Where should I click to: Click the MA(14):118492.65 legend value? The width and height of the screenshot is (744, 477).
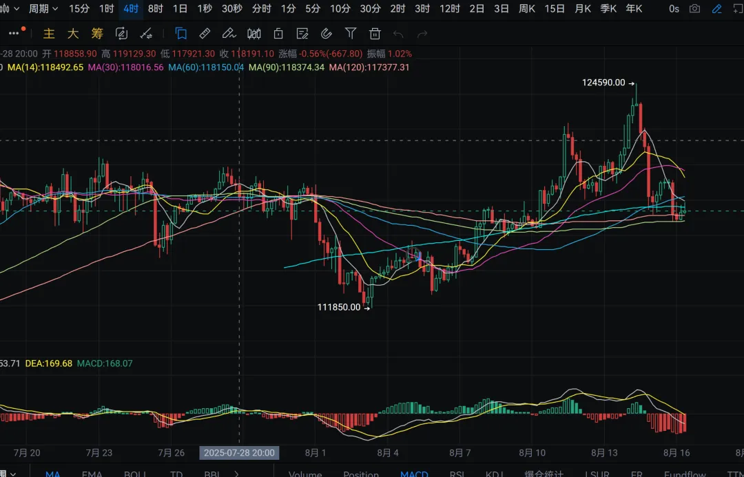45,67
